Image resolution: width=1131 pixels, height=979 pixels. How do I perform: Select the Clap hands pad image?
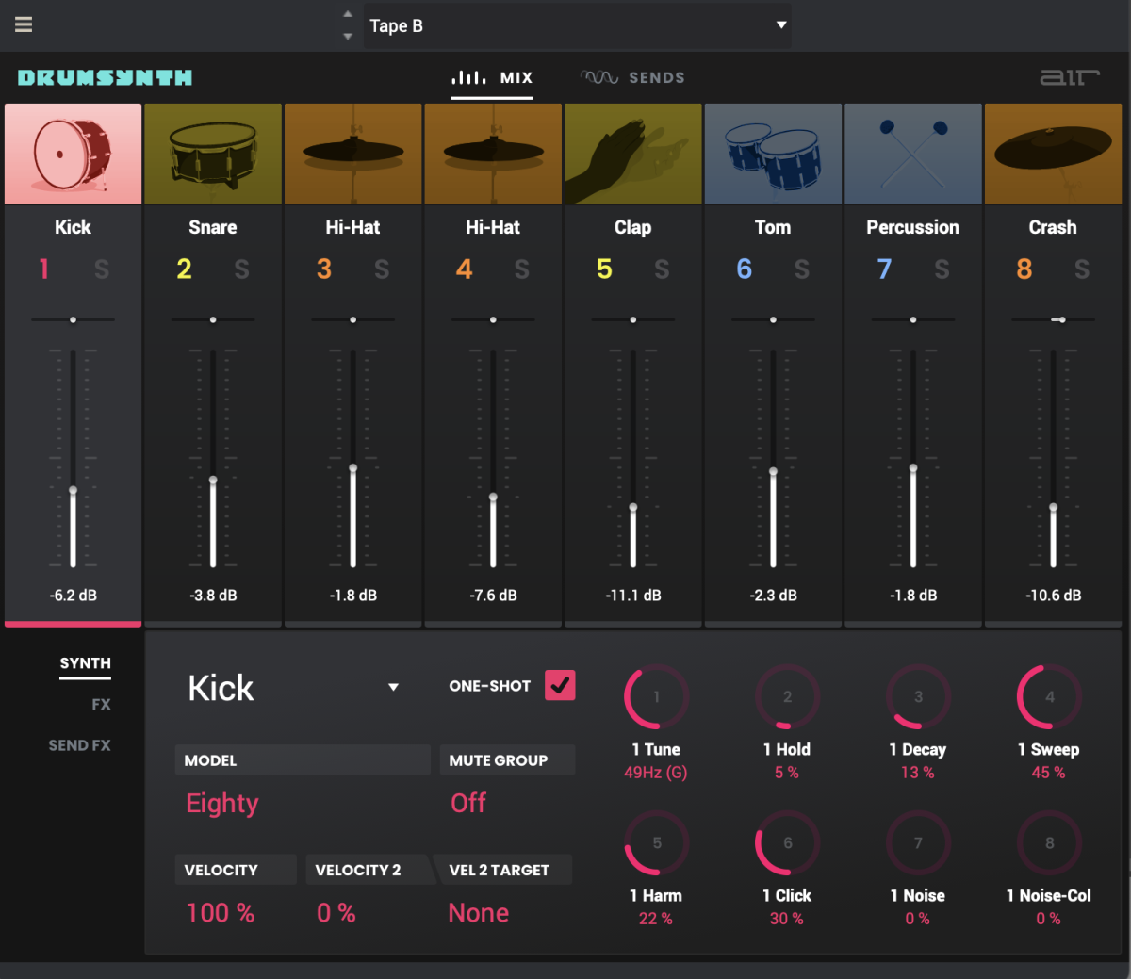click(633, 154)
